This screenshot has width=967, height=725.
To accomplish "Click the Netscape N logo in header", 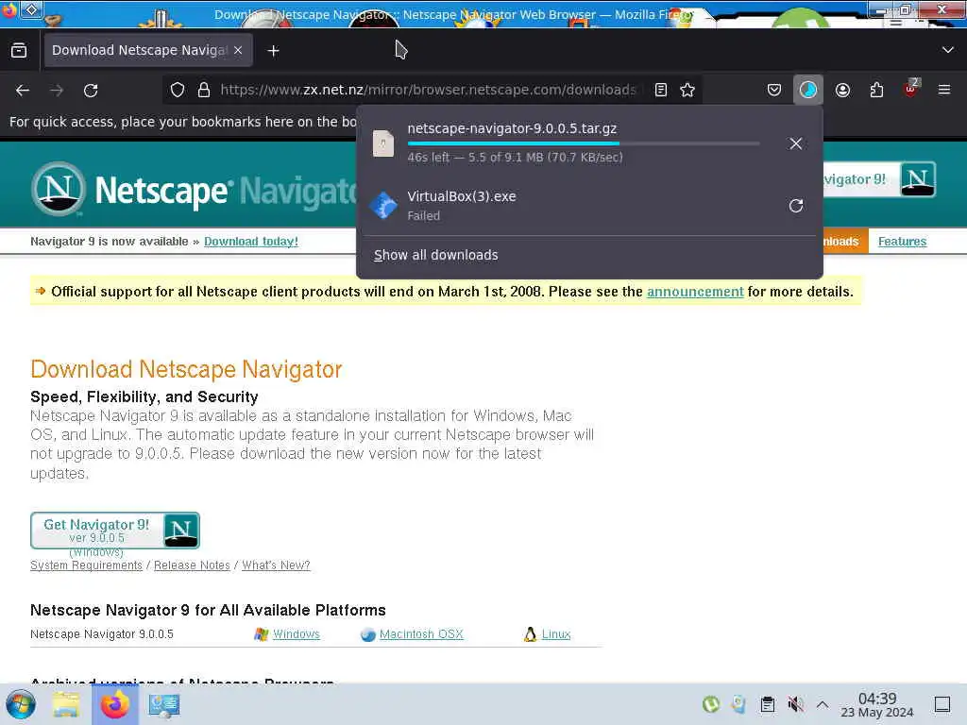I will (59, 189).
